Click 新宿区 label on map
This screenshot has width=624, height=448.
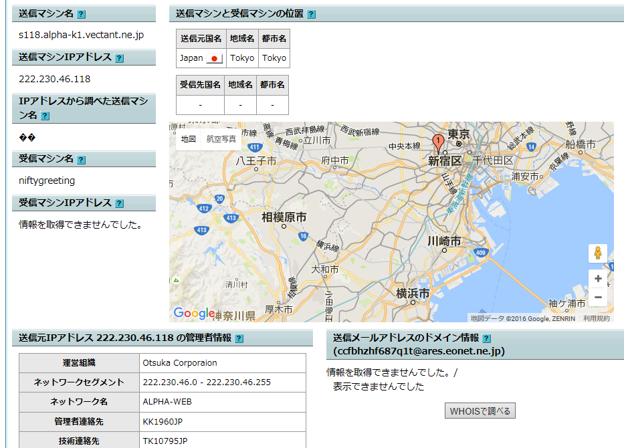pyautogui.click(x=445, y=160)
